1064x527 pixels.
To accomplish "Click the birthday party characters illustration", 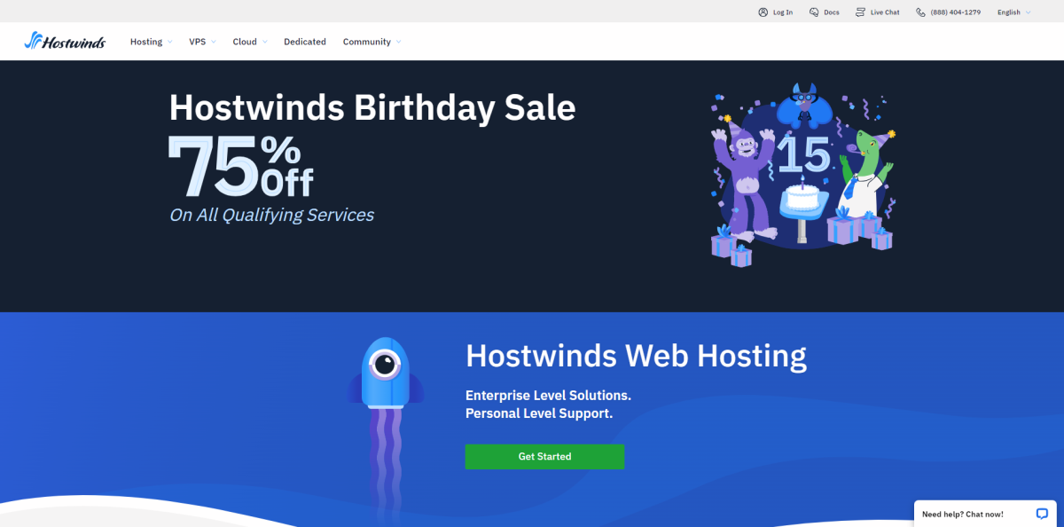I will [x=802, y=175].
